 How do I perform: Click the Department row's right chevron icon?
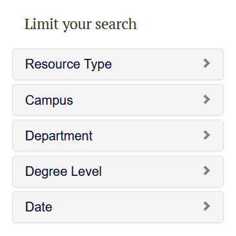[206, 135]
